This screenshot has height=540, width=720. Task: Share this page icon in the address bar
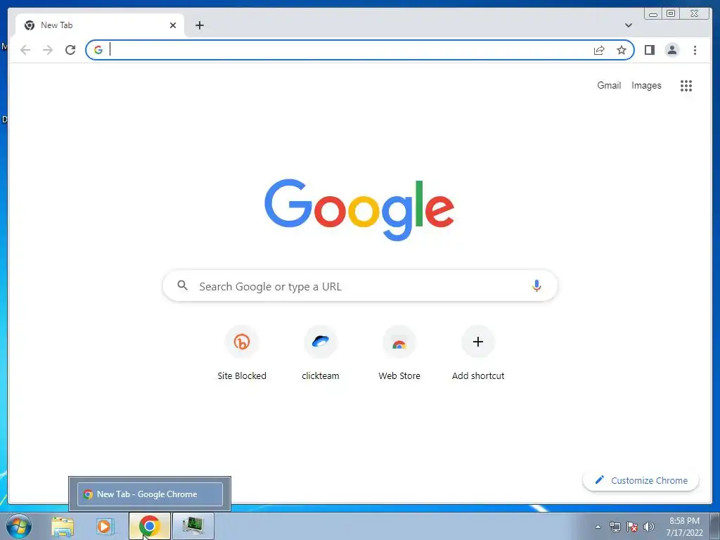click(599, 50)
